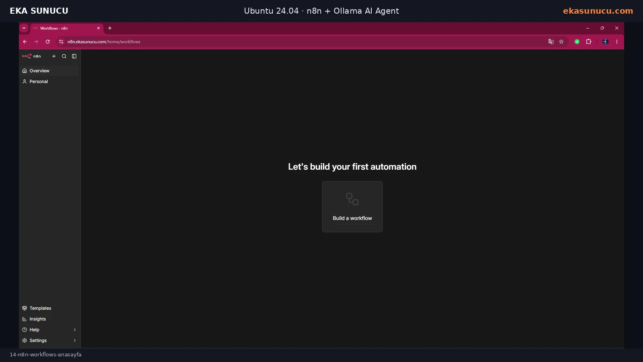Open the Settings menu

[49, 341]
